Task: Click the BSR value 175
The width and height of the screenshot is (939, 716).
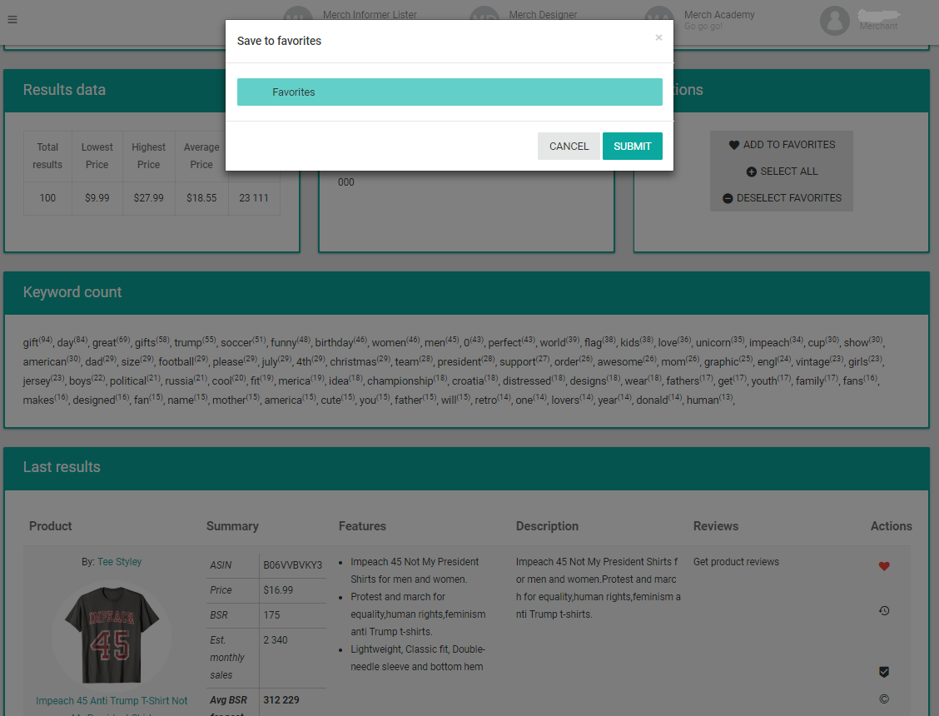Action: (271, 615)
